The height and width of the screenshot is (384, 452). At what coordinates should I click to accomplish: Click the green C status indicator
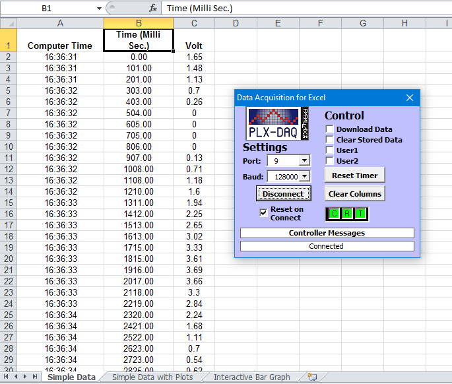(334, 214)
